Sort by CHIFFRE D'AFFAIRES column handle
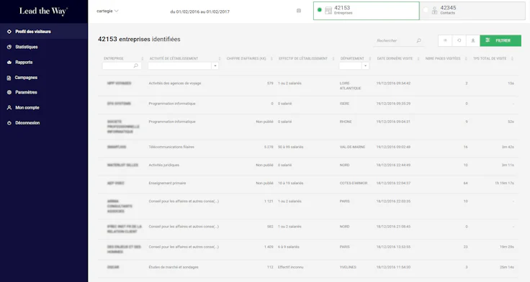Image resolution: width=530 pixels, height=282 pixels. coord(271,59)
